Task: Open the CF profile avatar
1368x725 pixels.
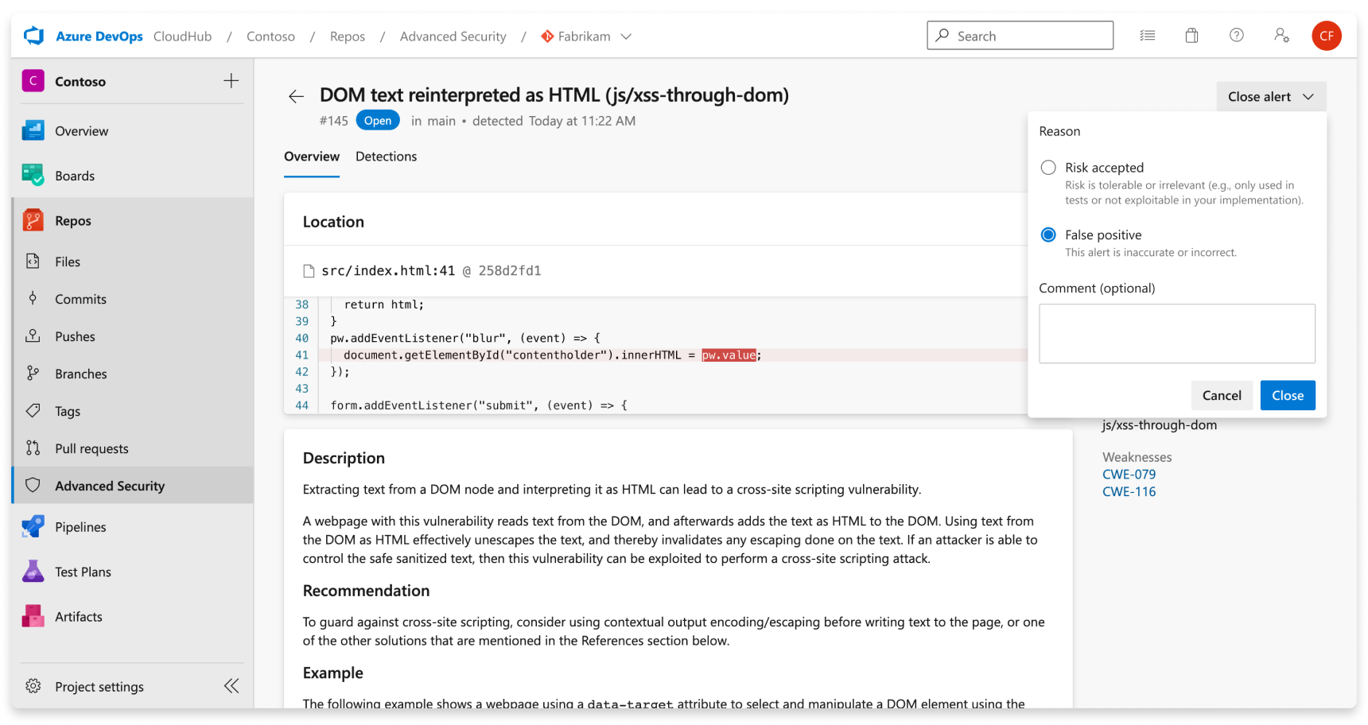Action: 1327,36
